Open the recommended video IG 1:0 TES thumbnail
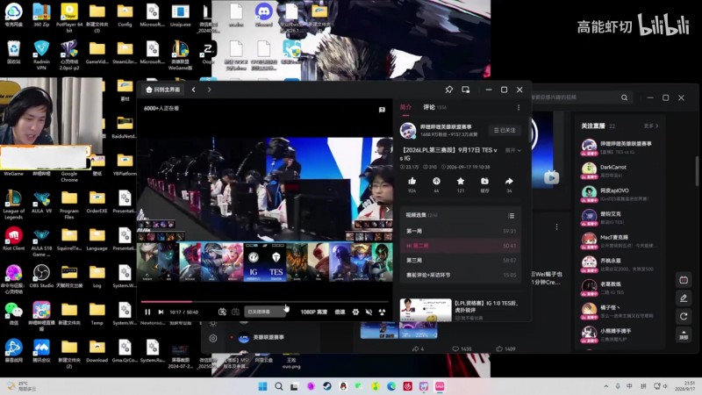This screenshot has width=702, height=395. point(426,310)
